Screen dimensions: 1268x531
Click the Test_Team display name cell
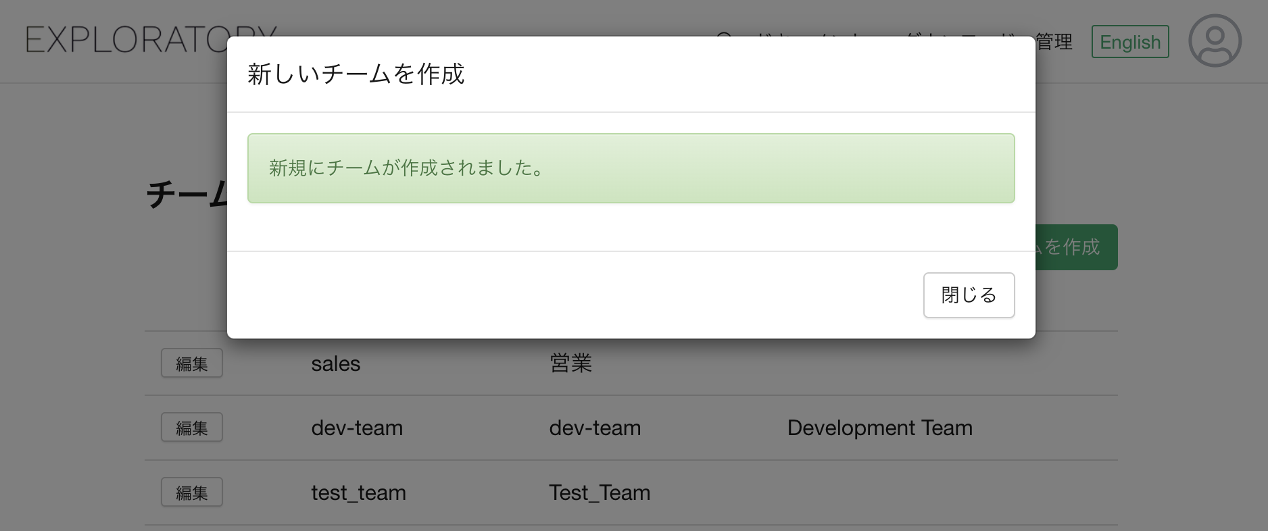pos(599,493)
